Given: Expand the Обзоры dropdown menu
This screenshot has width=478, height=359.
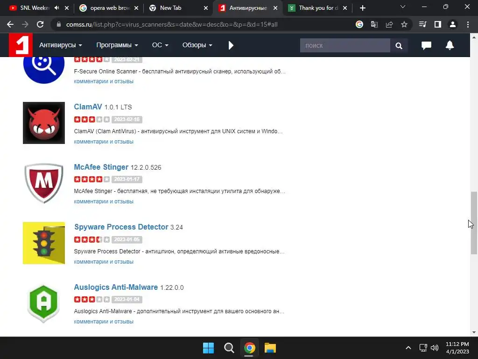Looking at the screenshot, I should tap(197, 45).
